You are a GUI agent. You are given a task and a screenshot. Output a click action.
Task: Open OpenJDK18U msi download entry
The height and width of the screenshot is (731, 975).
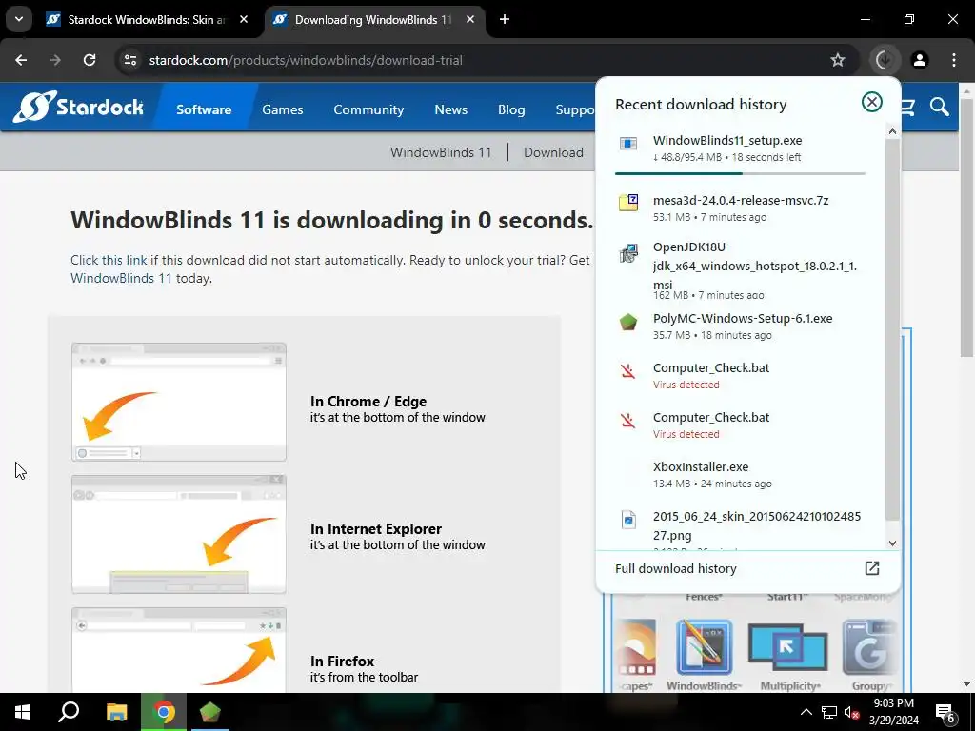[x=740, y=270]
